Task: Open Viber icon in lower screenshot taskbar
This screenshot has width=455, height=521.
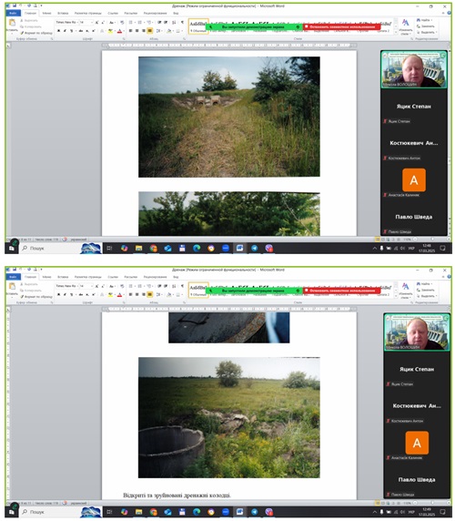Action: pyautogui.click(x=269, y=512)
